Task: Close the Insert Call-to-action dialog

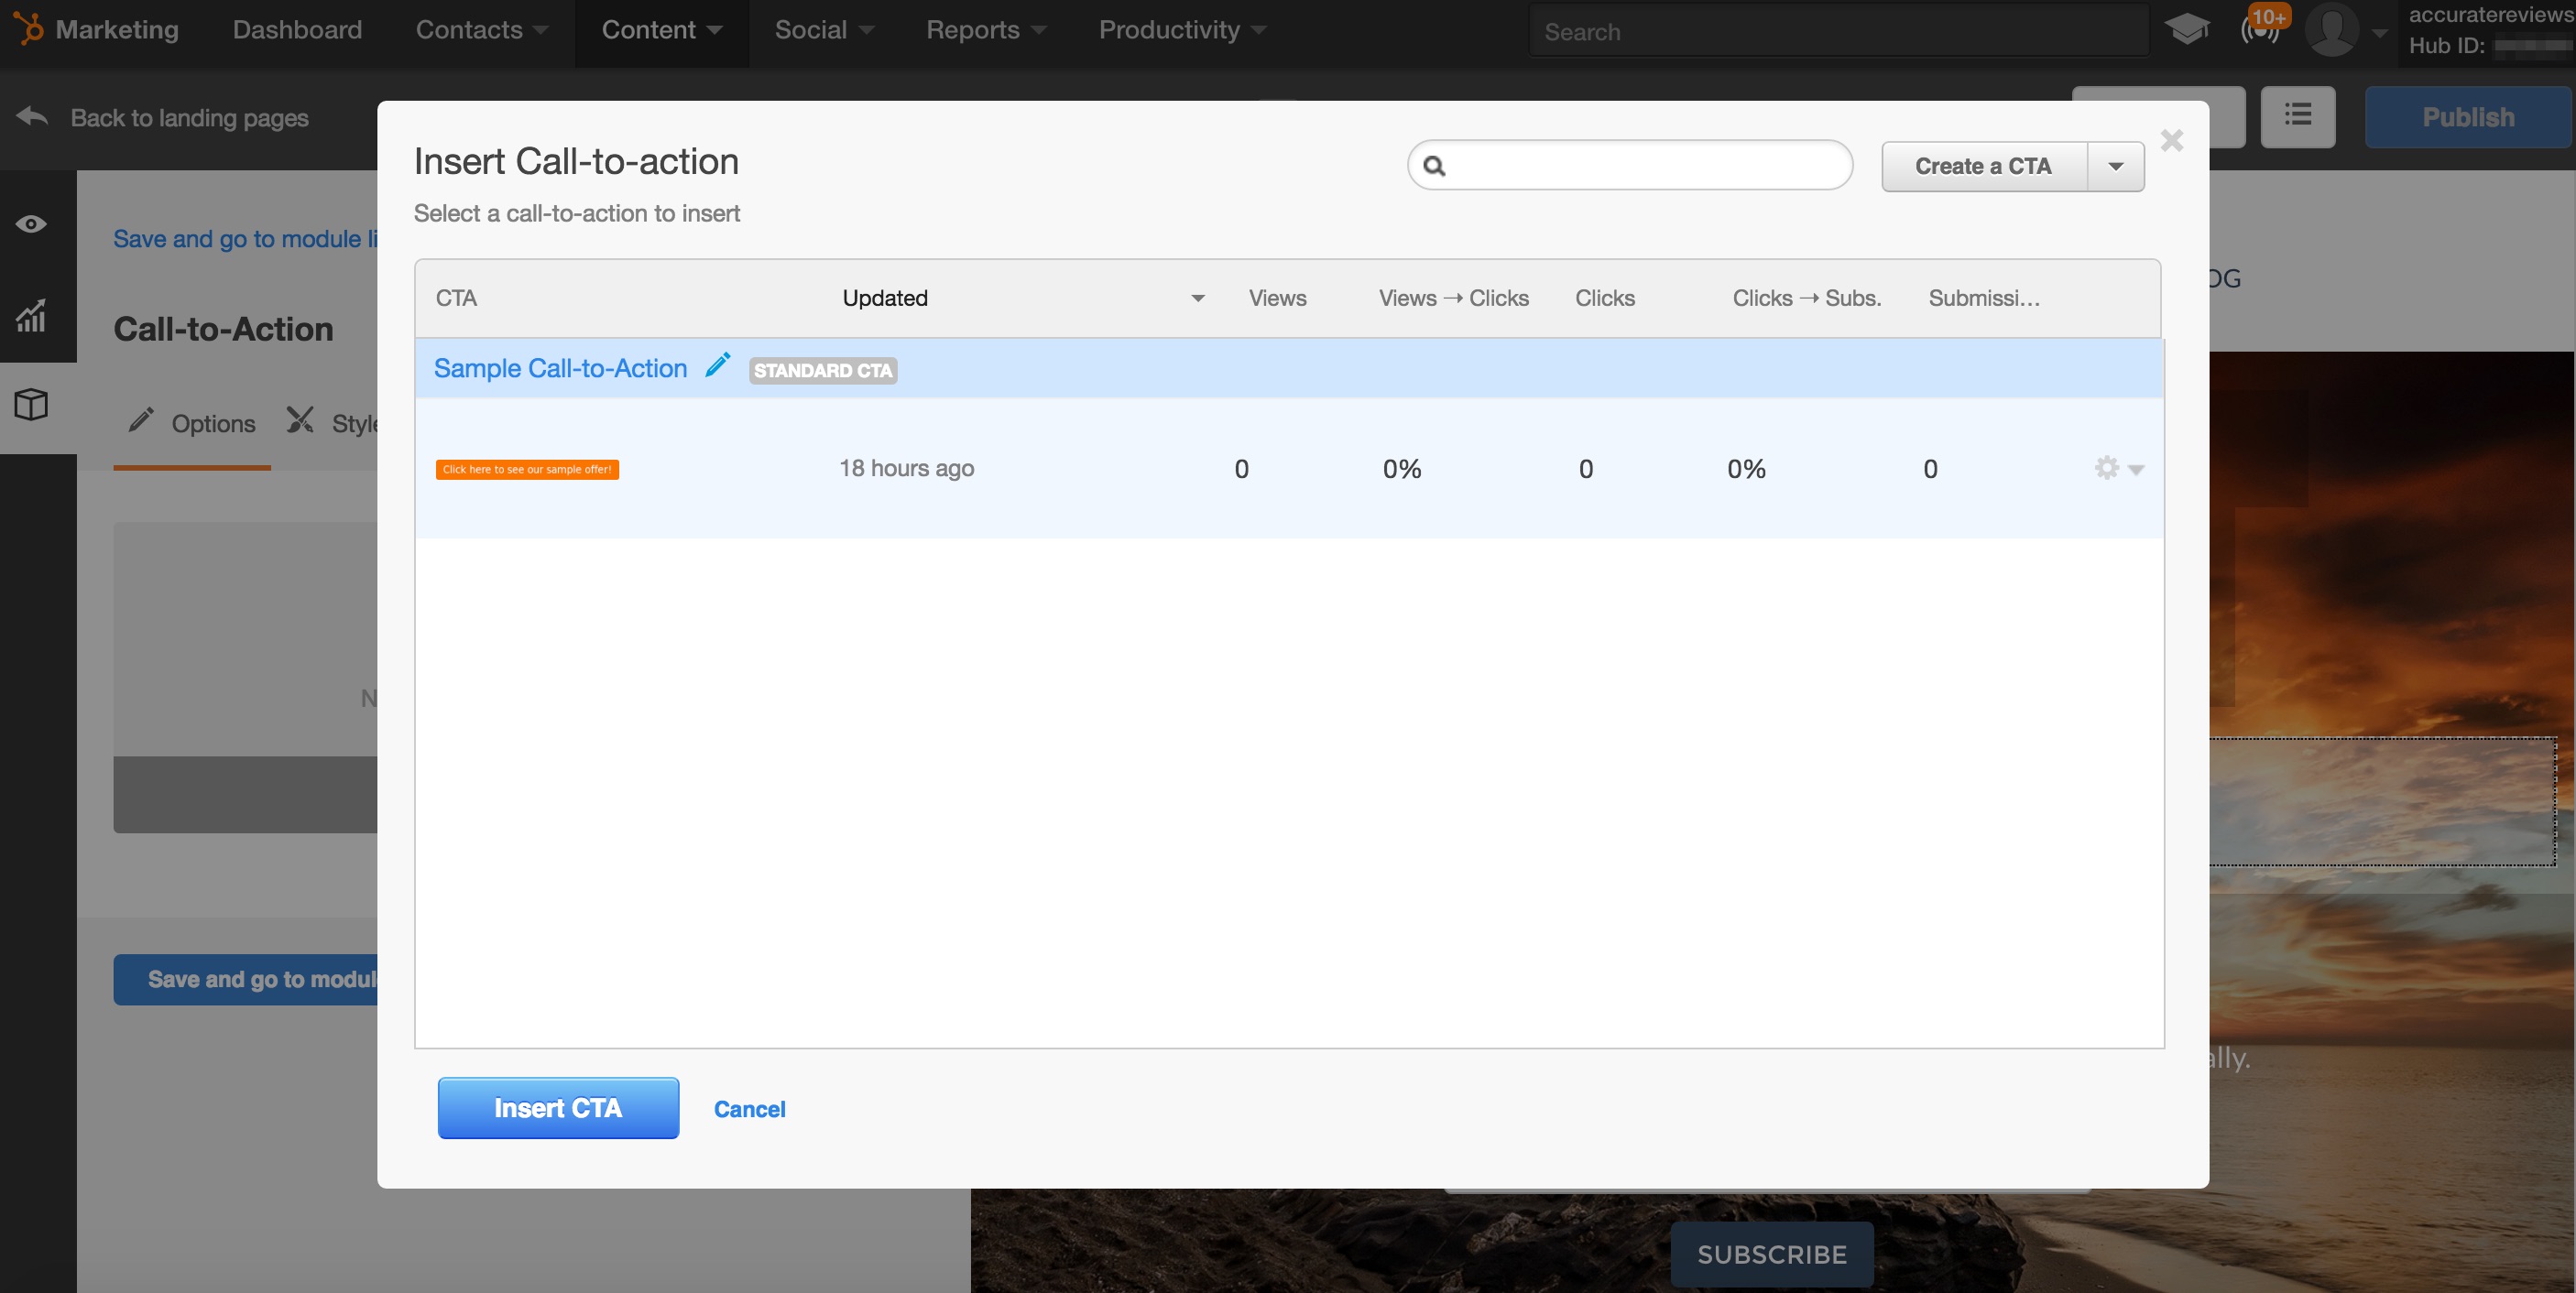Action: point(2171,141)
